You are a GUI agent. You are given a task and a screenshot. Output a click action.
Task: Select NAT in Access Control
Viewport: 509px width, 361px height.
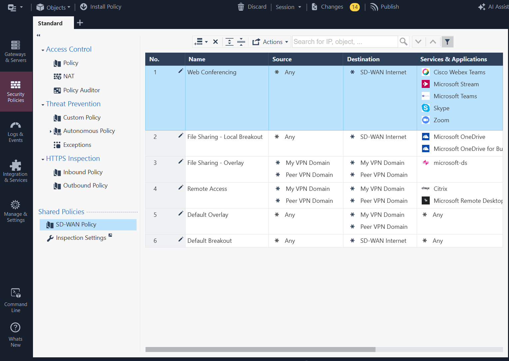[64, 76]
